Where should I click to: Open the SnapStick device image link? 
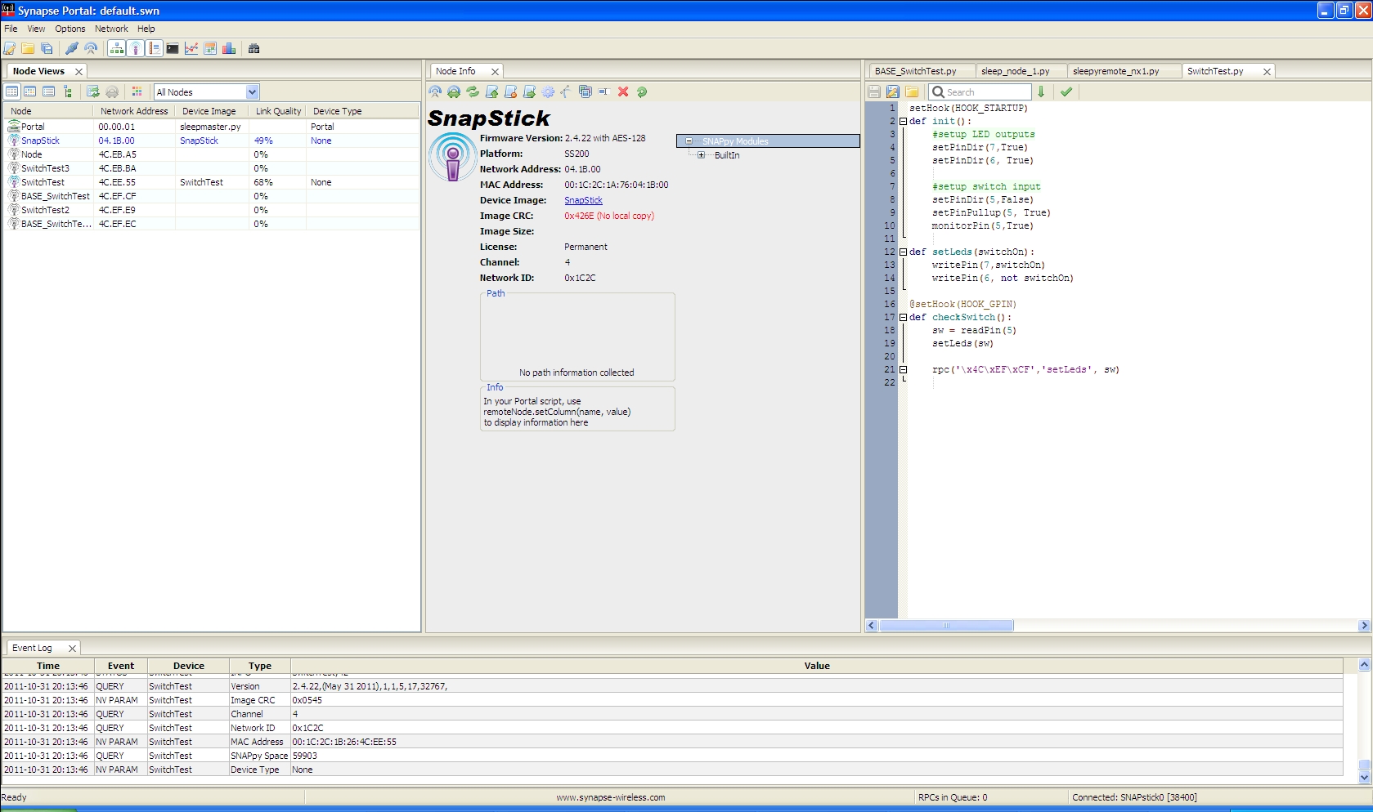(x=583, y=201)
